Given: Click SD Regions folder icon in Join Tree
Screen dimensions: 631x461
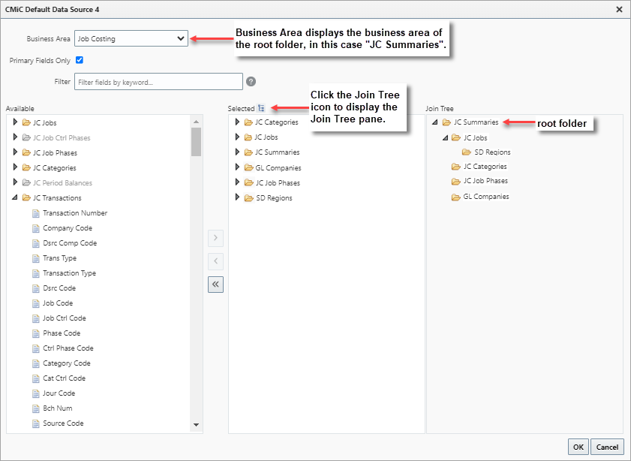Looking at the screenshot, I should pyautogui.click(x=467, y=152).
